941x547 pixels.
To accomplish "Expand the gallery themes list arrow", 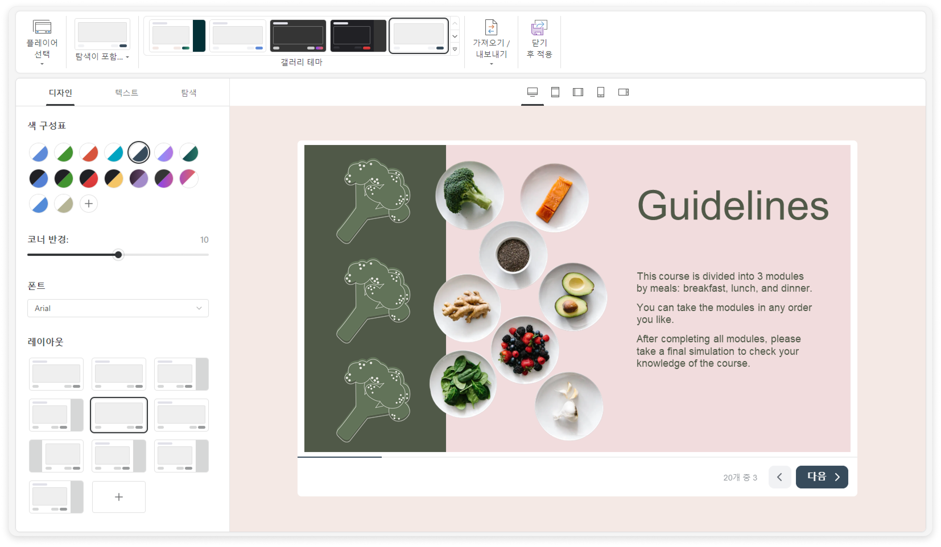I will (x=455, y=49).
